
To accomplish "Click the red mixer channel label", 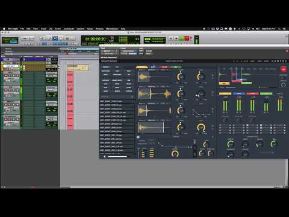I will pyautogui.click(x=252, y=93).
